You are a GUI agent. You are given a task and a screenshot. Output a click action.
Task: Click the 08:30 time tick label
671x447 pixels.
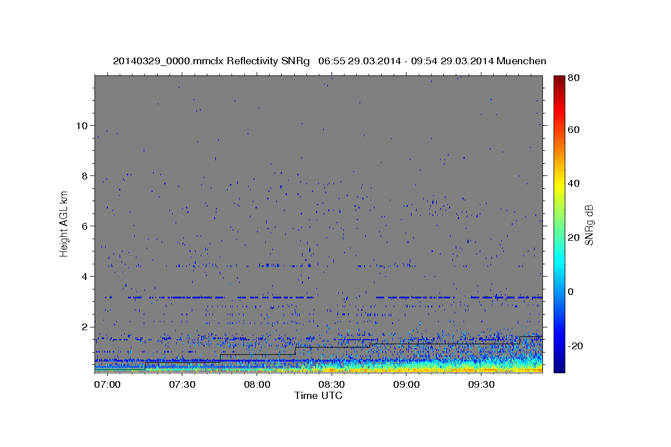click(332, 385)
